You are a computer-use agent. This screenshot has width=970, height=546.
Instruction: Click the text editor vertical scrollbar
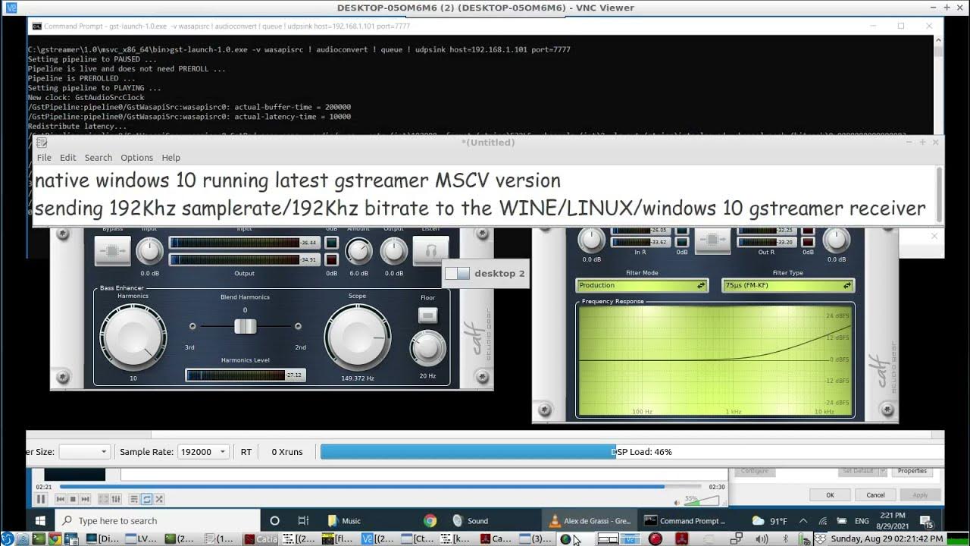tap(940, 195)
